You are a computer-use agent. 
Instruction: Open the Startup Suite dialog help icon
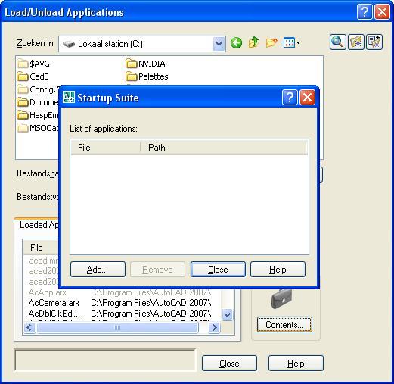290,97
